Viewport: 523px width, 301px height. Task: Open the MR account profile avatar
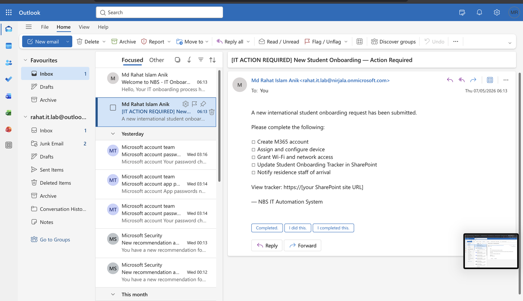click(514, 12)
